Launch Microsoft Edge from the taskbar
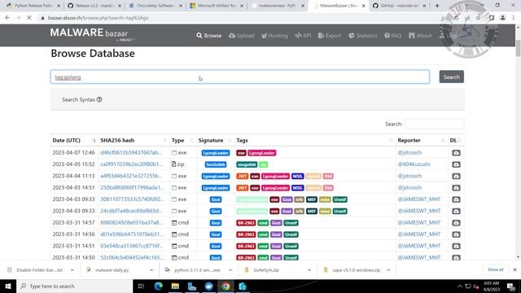The image size is (521, 293). click(x=159, y=286)
